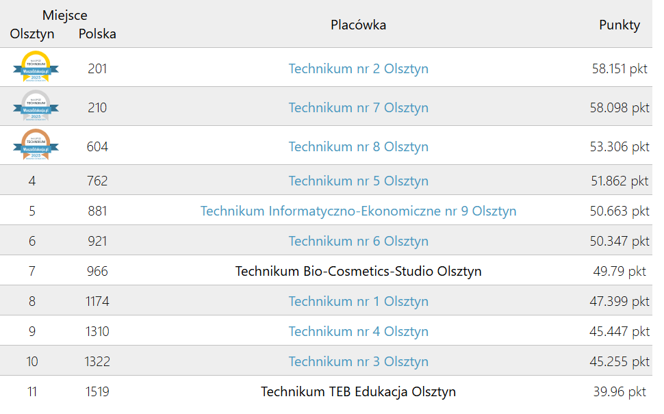
Task: Click the Placówka column header
Action: [x=358, y=25]
